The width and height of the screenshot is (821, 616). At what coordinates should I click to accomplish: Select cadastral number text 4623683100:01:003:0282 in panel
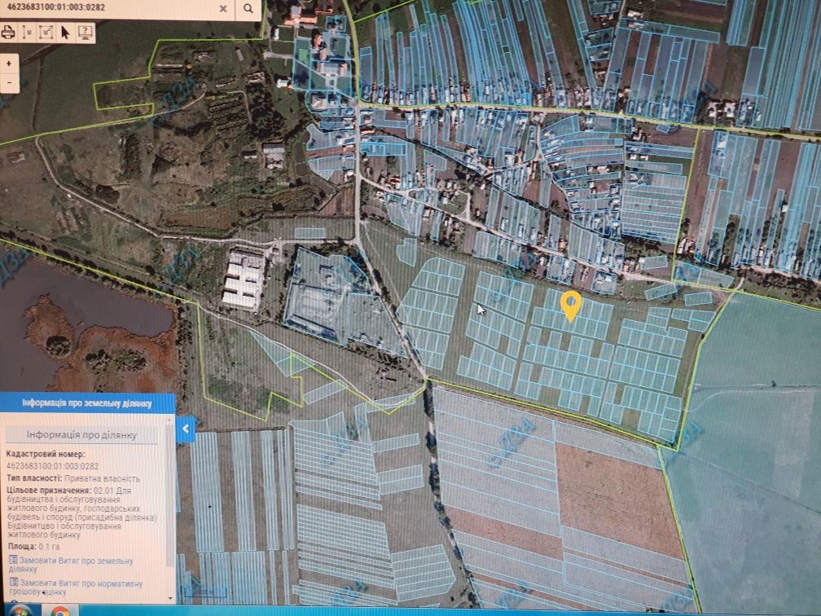(52, 466)
